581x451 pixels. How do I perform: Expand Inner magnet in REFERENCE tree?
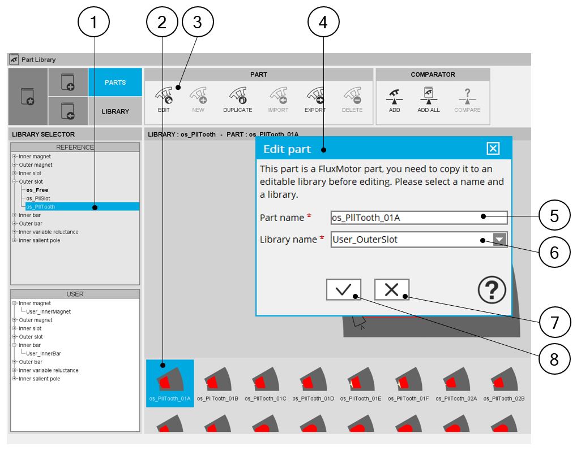14,157
